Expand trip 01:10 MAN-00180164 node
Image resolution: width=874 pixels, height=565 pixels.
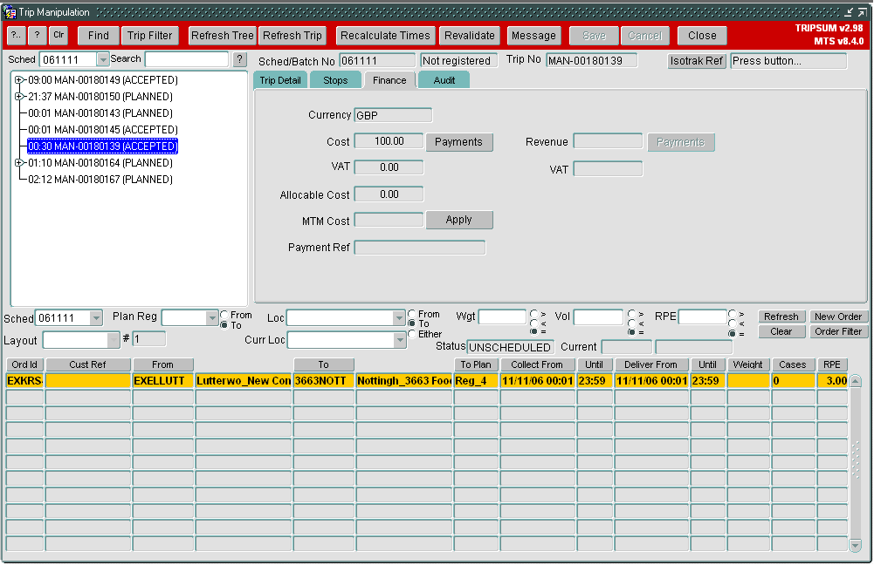(x=19, y=162)
